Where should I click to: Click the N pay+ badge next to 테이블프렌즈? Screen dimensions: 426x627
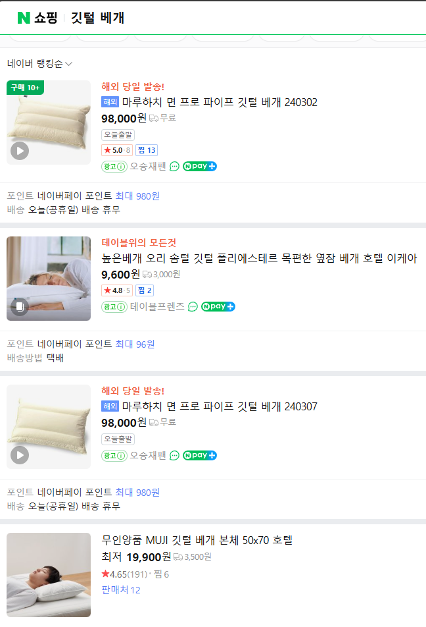(x=218, y=306)
